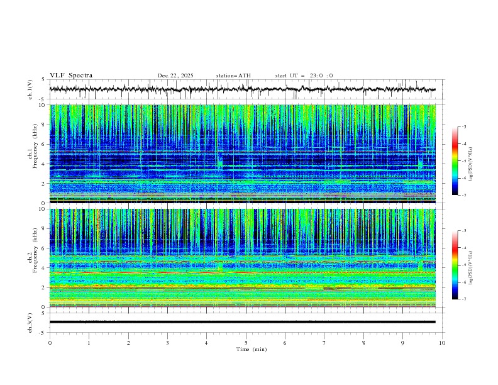Click the ch.1 waveform trace
This screenshot has height=385, width=498.
pos(242,89)
